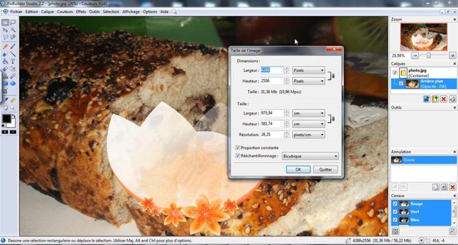Screen dimensions: 458x245
Task: Toggle Proportion constante checkbox
Action: tap(238, 148)
